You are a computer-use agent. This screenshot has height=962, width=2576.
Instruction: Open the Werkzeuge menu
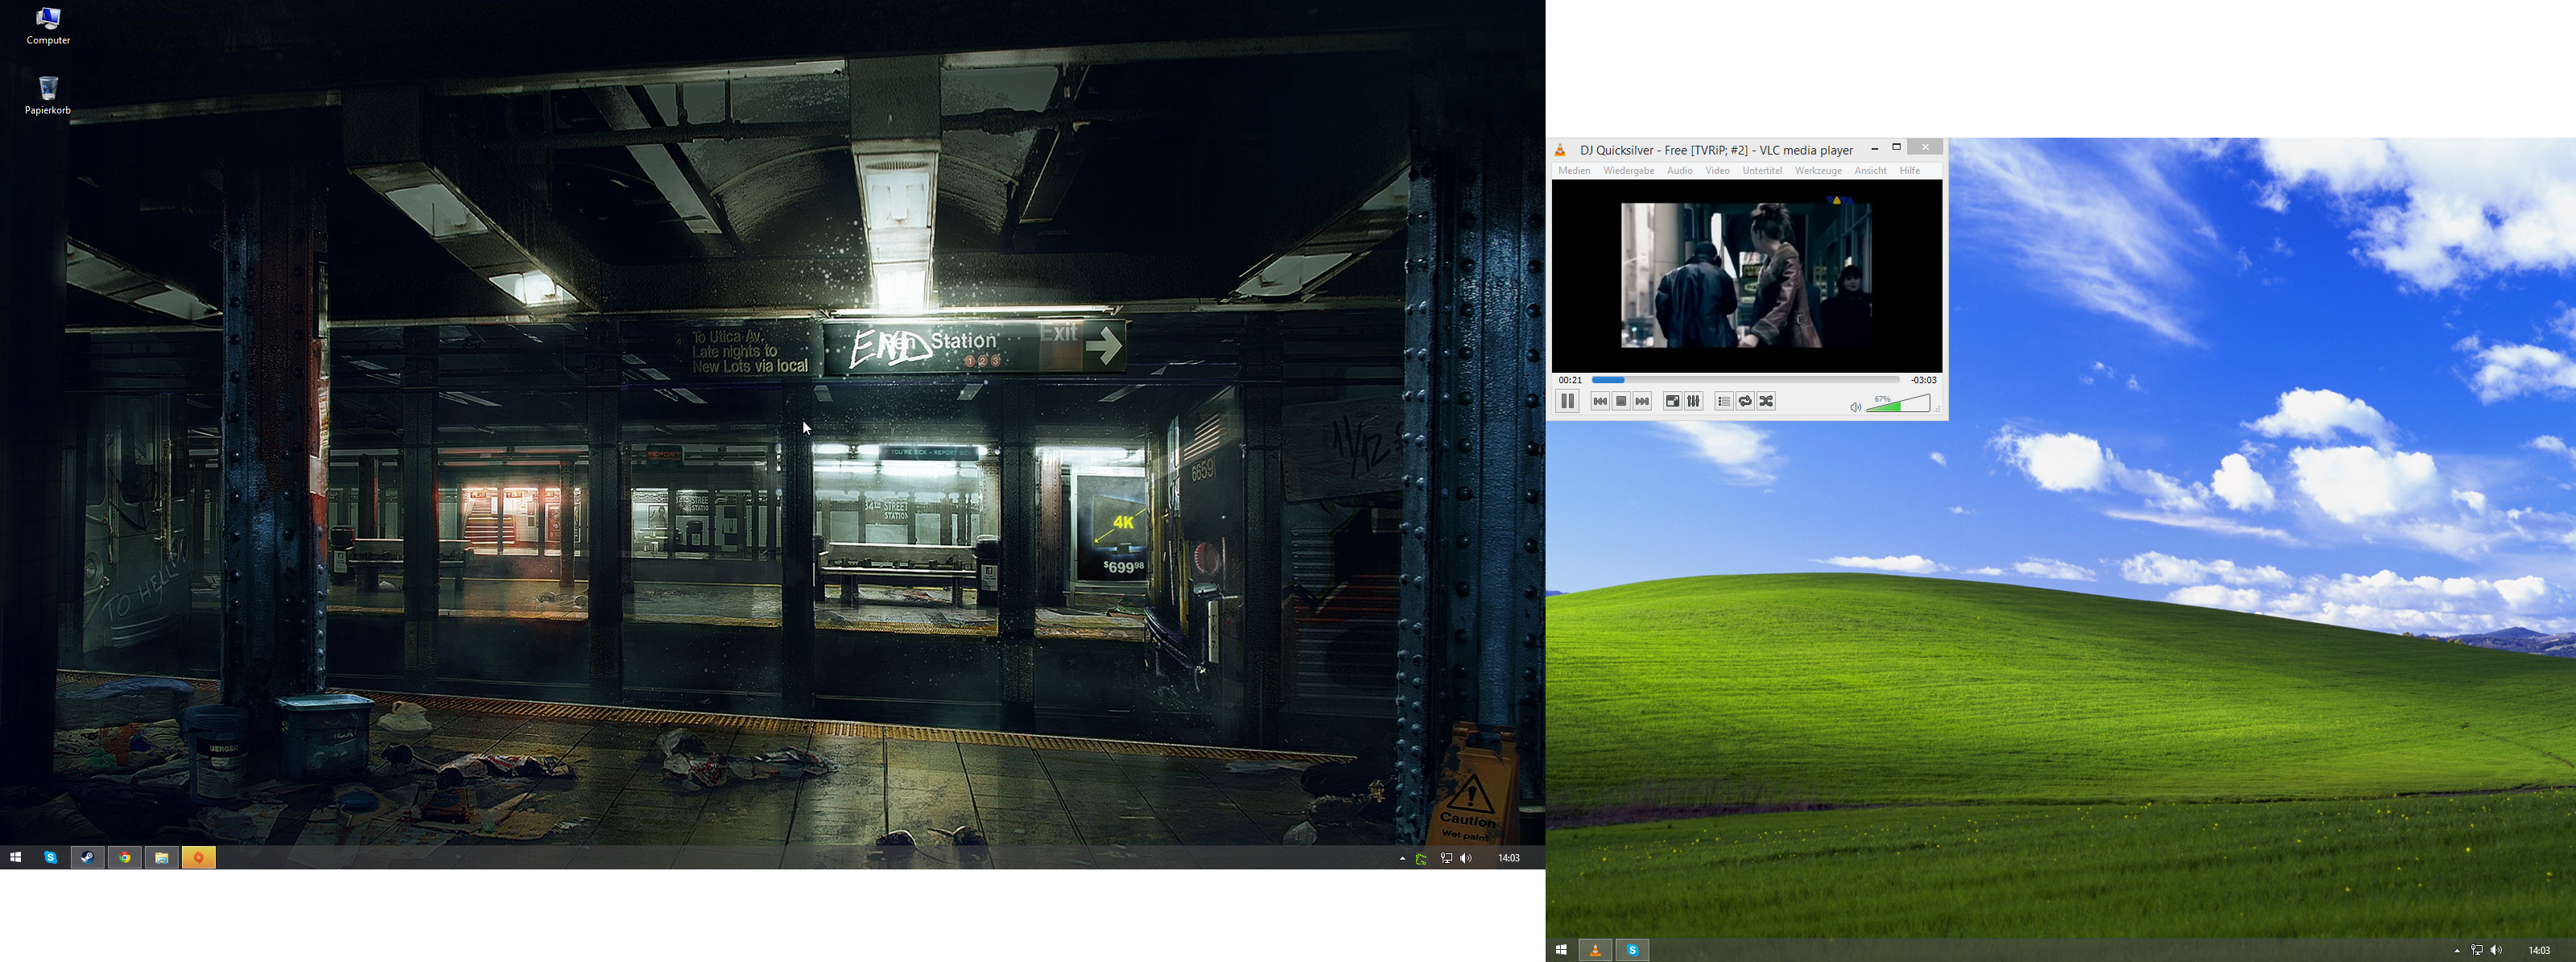(1818, 171)
